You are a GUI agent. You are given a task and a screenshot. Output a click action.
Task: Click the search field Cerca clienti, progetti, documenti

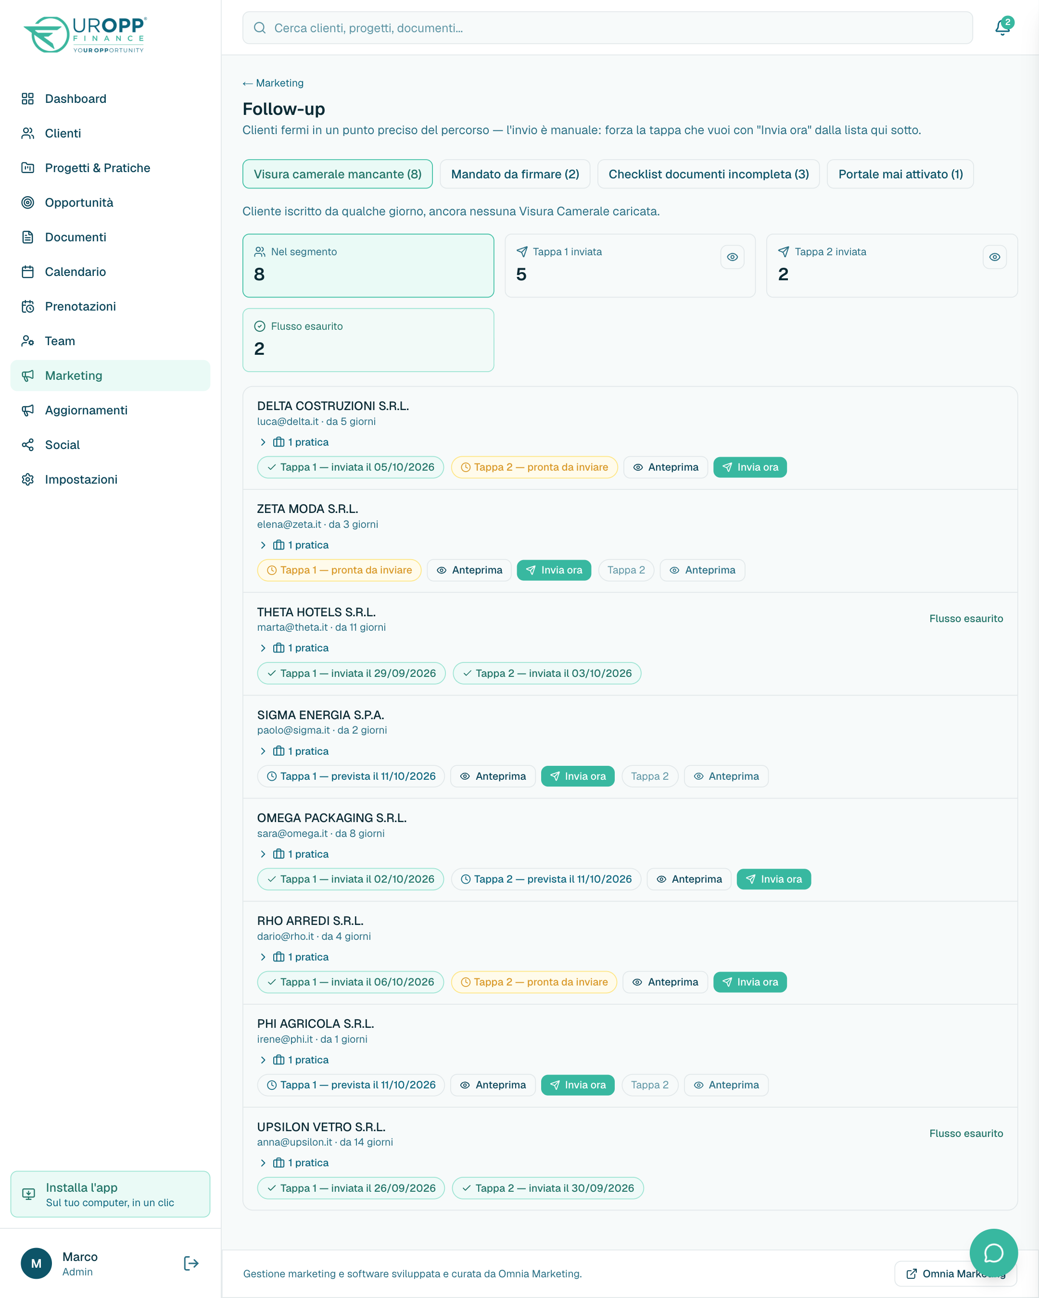[x=607, y=28]
